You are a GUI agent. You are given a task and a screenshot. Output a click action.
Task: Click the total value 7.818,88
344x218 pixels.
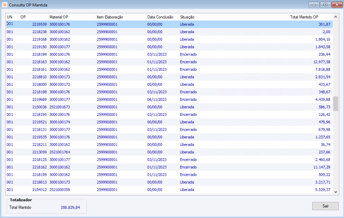click(x=323, y=69)
